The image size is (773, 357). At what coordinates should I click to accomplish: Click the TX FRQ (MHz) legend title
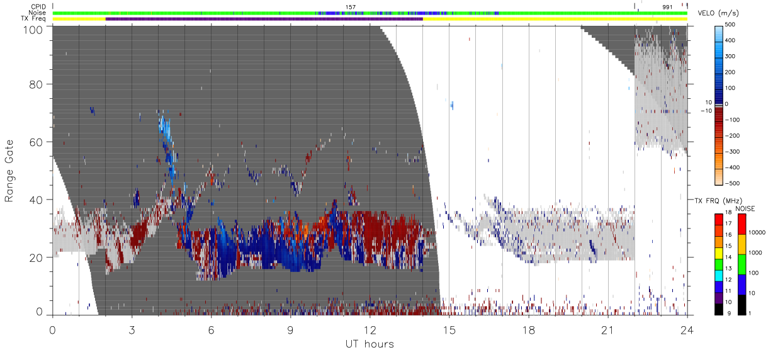coord(717,200)
